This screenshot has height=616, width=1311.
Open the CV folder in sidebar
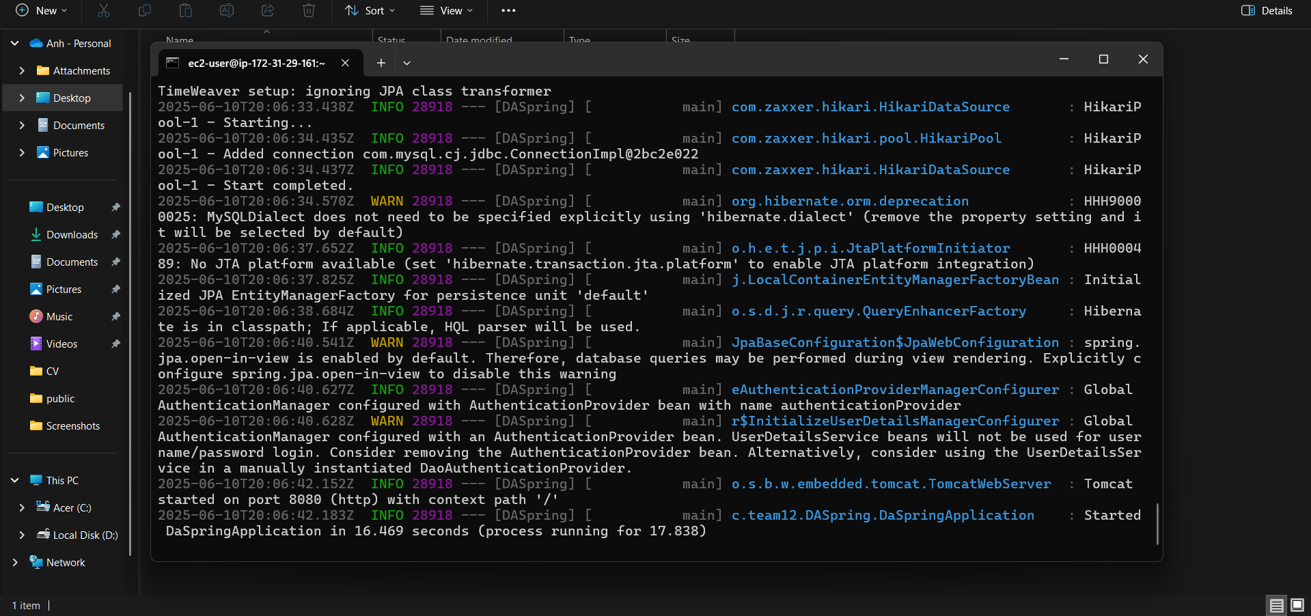(x=44, y=371)
